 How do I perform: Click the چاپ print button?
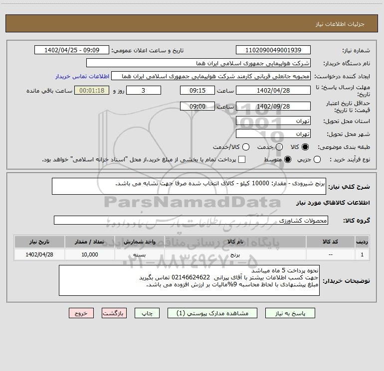coord(147,313)
